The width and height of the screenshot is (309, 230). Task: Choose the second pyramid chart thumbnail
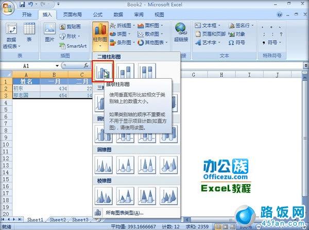coord(125,196)
